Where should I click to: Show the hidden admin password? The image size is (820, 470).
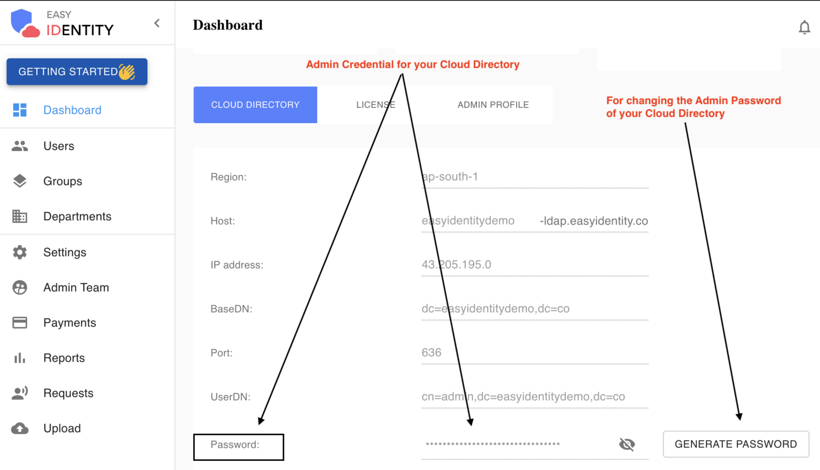coord(626,443)
